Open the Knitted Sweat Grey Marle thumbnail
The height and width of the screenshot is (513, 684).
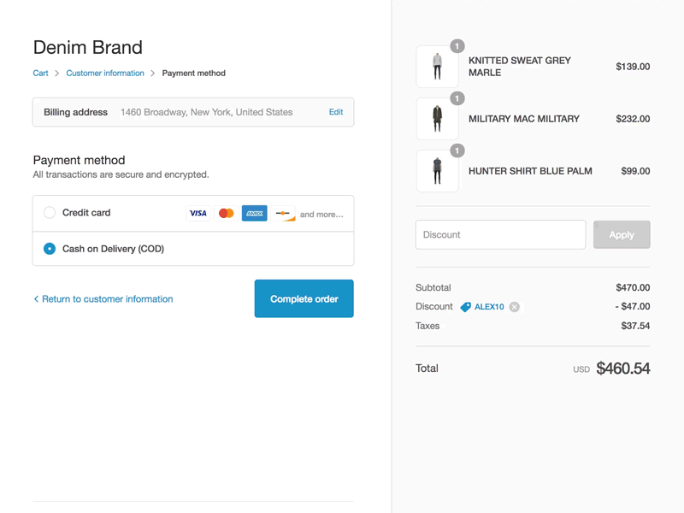(437, 67)
